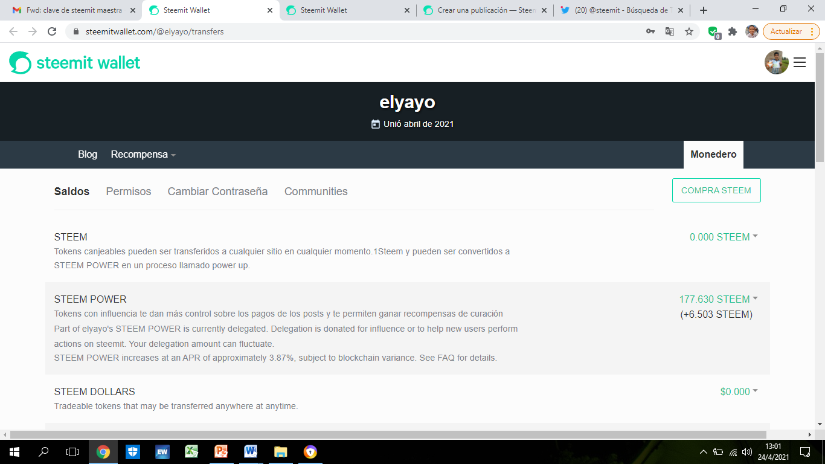
Task: Open the Windows notification center
Action: point(805,452)
